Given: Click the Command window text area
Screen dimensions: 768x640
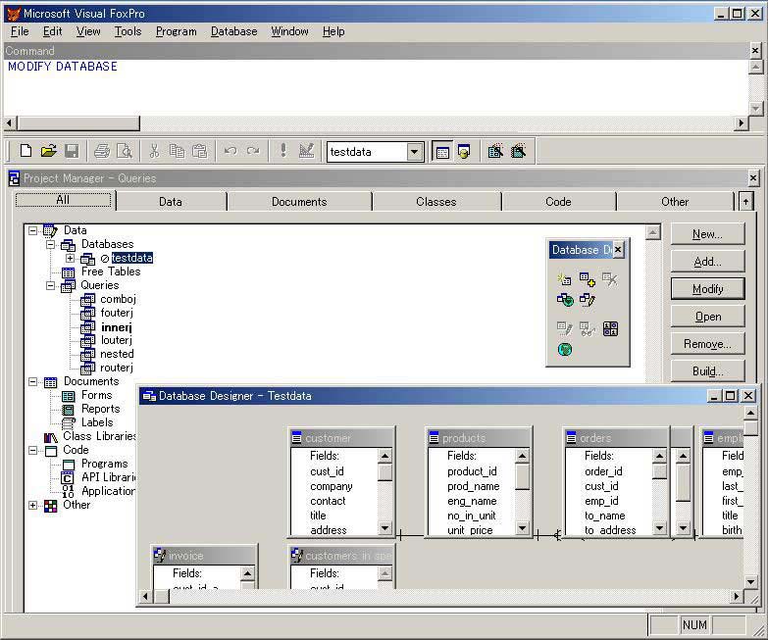Looking at the screenshot, I should coord(377,87).
